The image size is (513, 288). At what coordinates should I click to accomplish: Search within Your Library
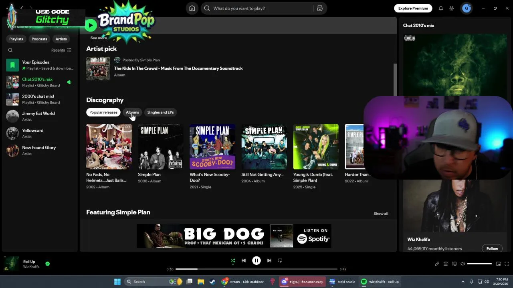coord(10,50)
